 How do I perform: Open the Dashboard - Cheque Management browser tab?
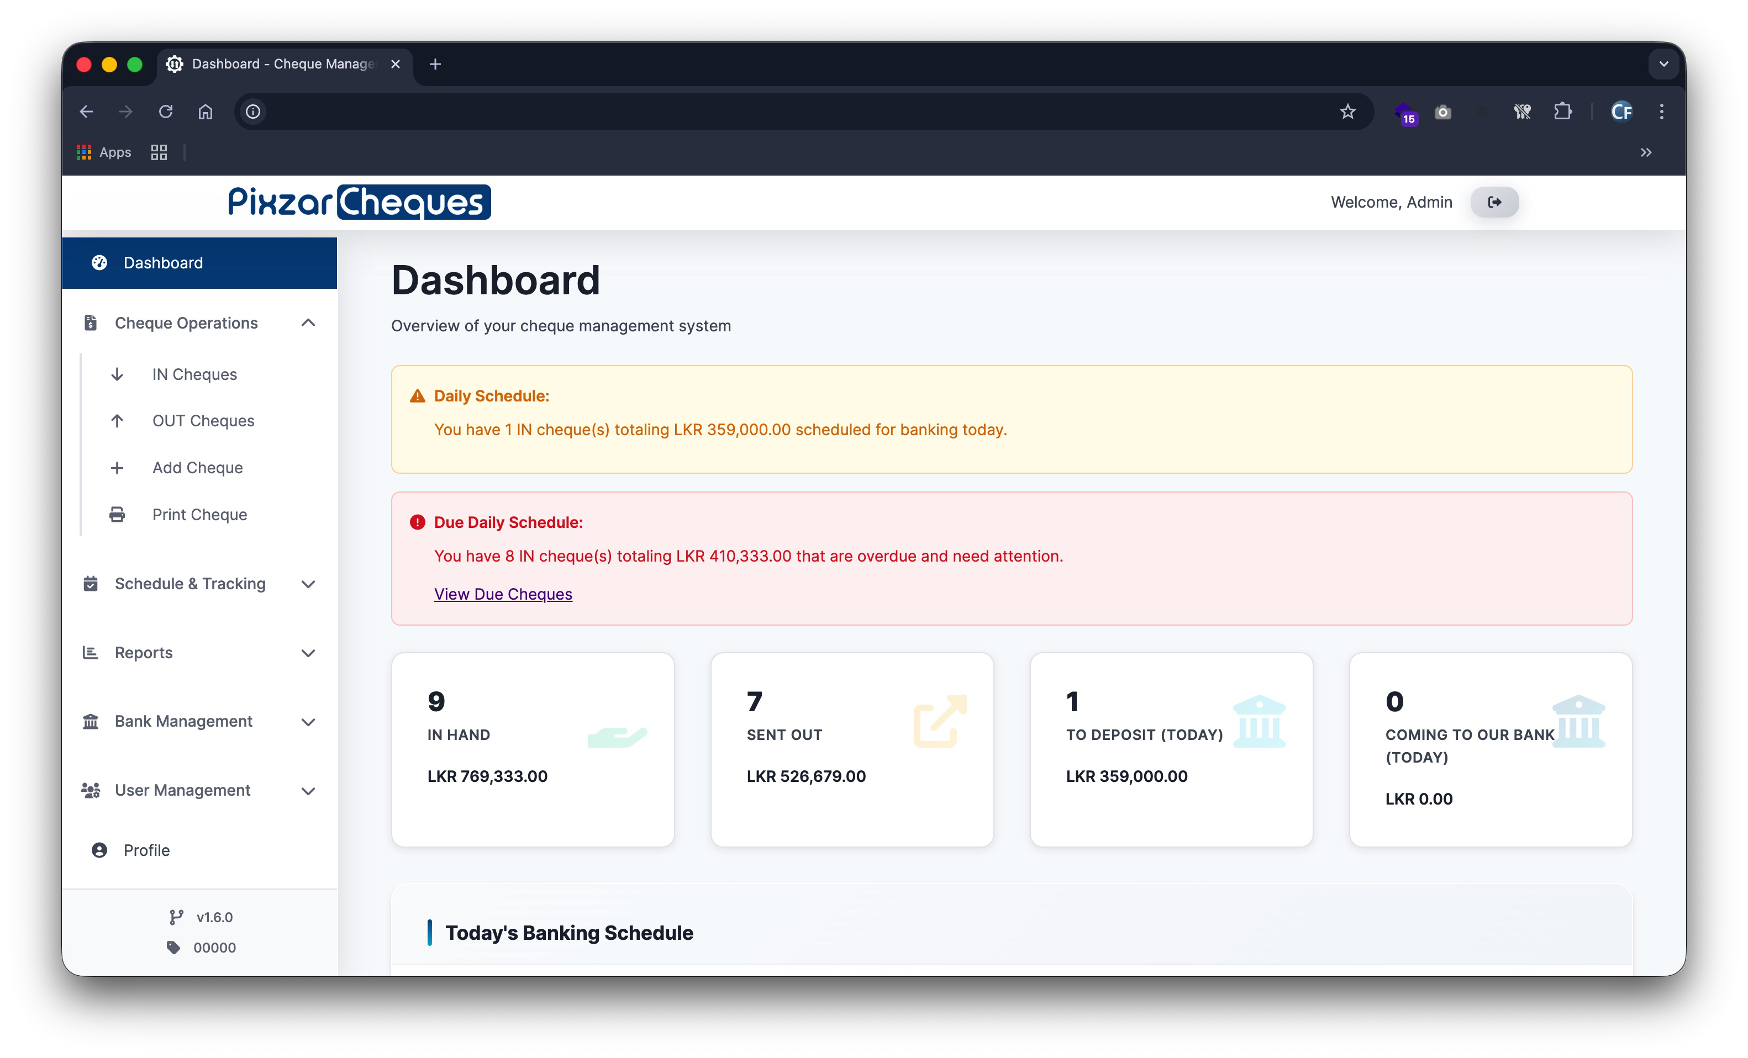click(x=282, y=65)
